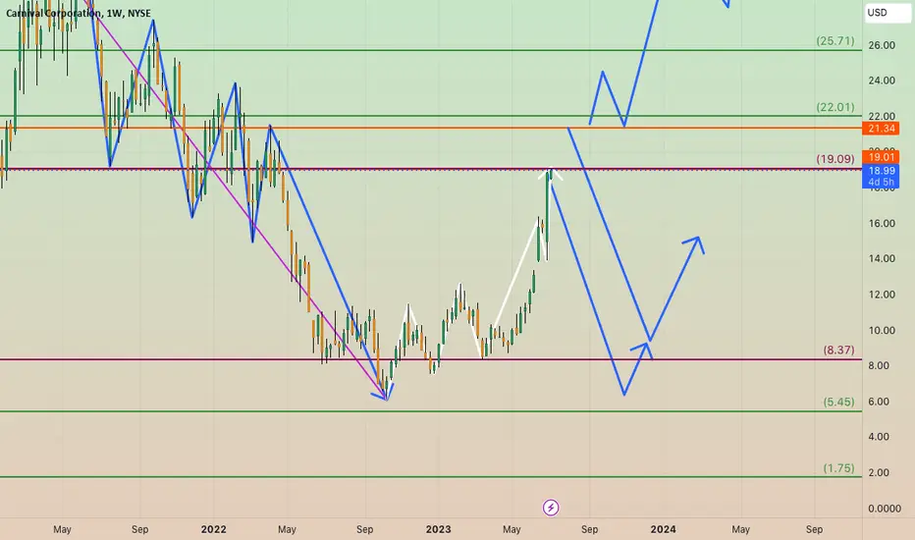Click the 24.00 price axis tick
This screenshot has height=540, width=915.
tap(882, 81)
